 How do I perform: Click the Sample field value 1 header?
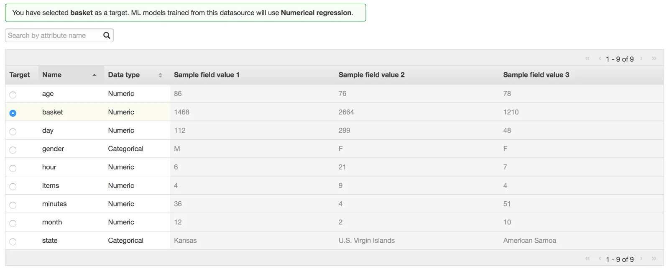click(207, 75)
